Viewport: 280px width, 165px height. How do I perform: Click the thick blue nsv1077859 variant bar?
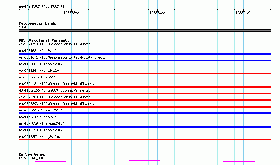tap(145, 127)
